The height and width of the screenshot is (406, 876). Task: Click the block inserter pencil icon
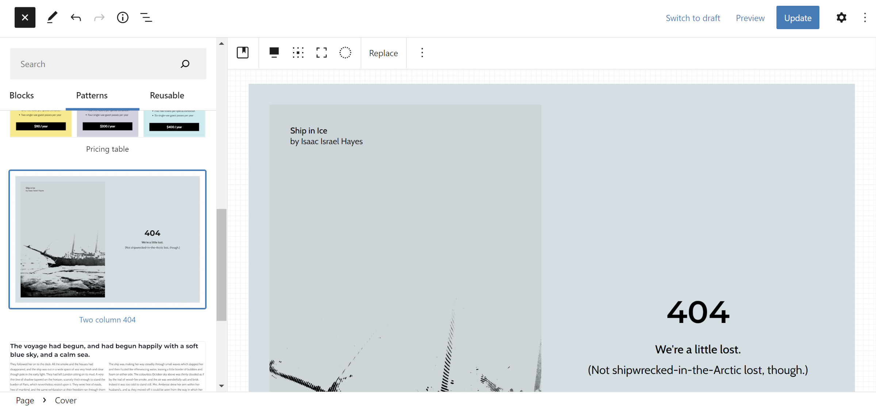click(51, 17)
